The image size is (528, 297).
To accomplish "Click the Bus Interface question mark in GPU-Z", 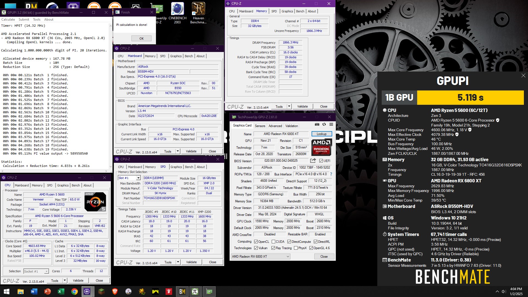I will (331, 174).
